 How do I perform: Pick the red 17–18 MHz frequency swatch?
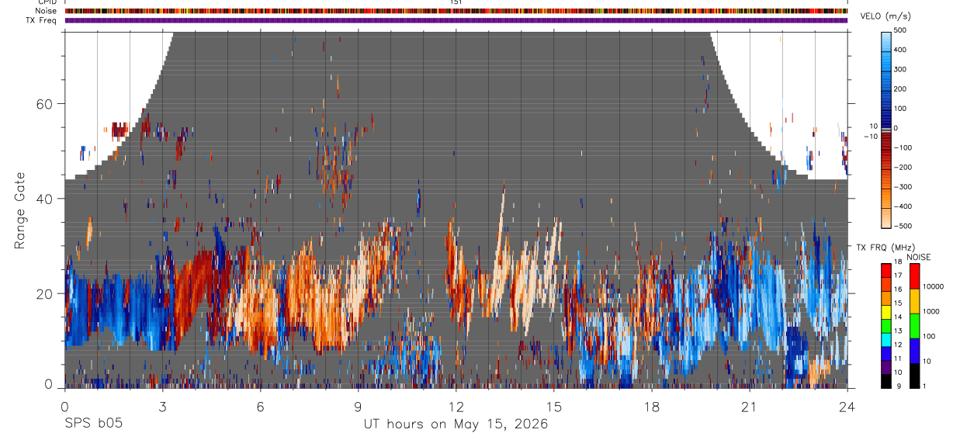(885, 270)
